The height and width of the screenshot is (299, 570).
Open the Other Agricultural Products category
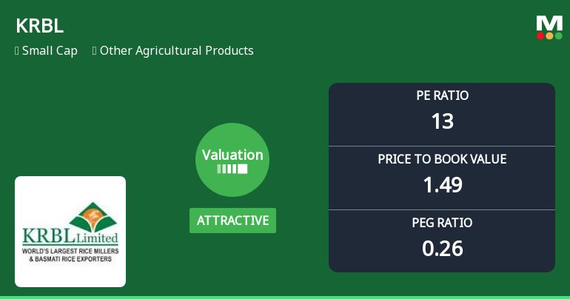click(x=177, y=51)
